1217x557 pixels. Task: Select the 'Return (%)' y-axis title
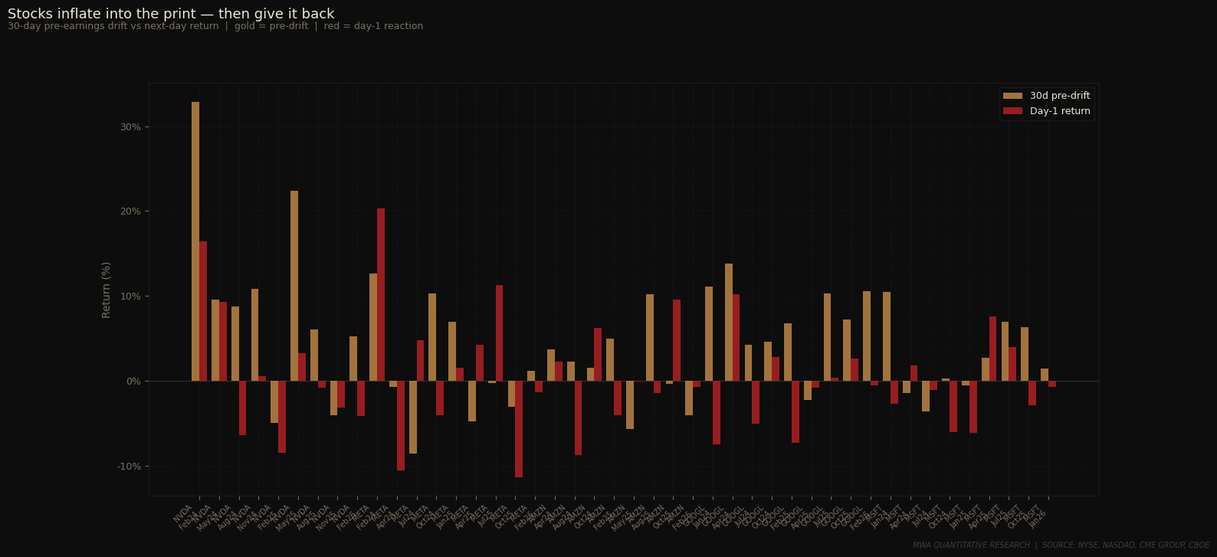(x=107, y=290)
